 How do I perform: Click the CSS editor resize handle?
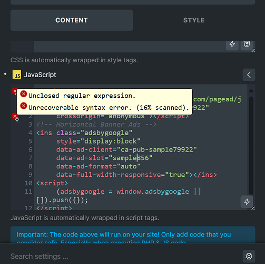(x=253, y=51)
